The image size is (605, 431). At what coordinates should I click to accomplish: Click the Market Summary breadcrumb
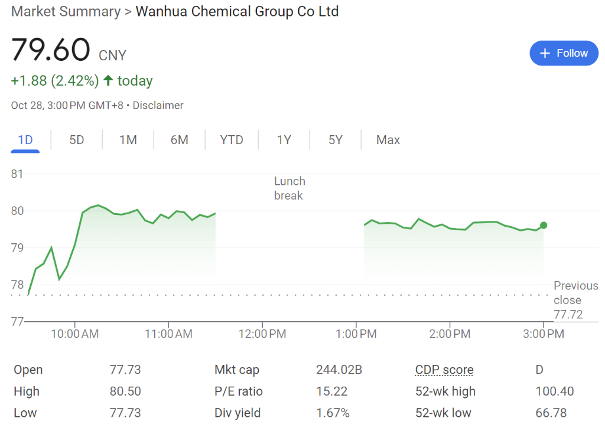click(64, 11)
